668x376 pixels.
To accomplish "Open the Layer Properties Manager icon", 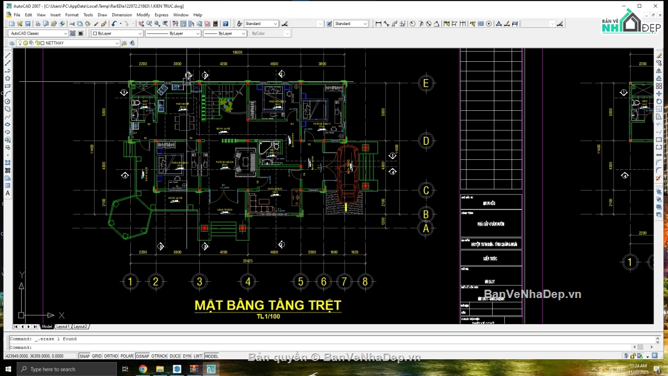I will pos(12,43).
